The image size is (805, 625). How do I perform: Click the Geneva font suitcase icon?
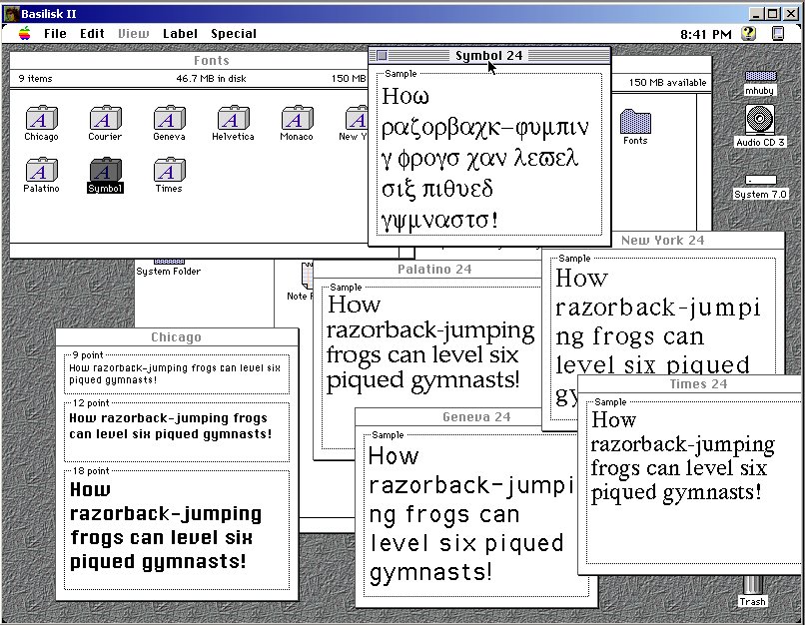tap(169, 119)
